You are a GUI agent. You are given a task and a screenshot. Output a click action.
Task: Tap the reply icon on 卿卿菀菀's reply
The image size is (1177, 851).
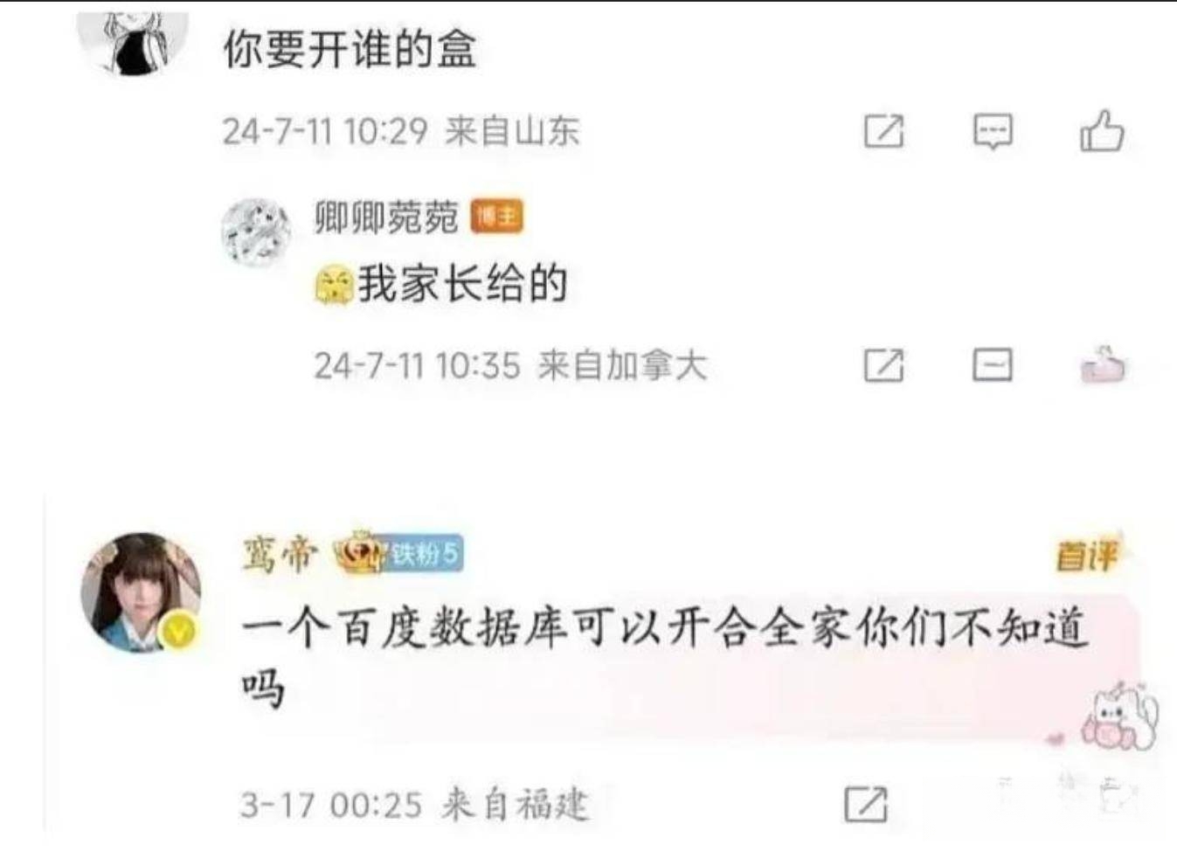point(993,364)
